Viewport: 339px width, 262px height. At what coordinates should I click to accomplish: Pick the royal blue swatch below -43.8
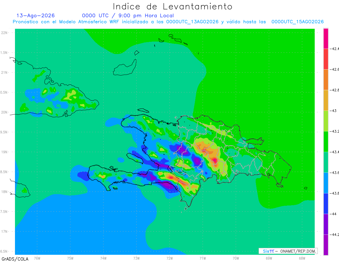pyautogui.click(x=326, y=203)
